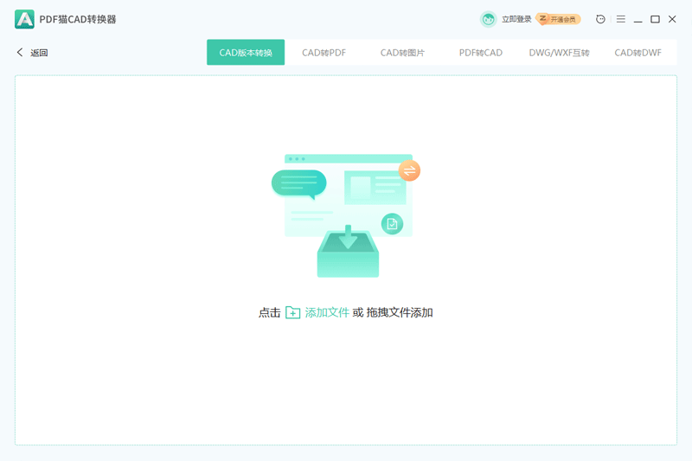The width and height of the screenshot is (692, 461).
Task: Click the user avatar icon
Action: (489, 19)
